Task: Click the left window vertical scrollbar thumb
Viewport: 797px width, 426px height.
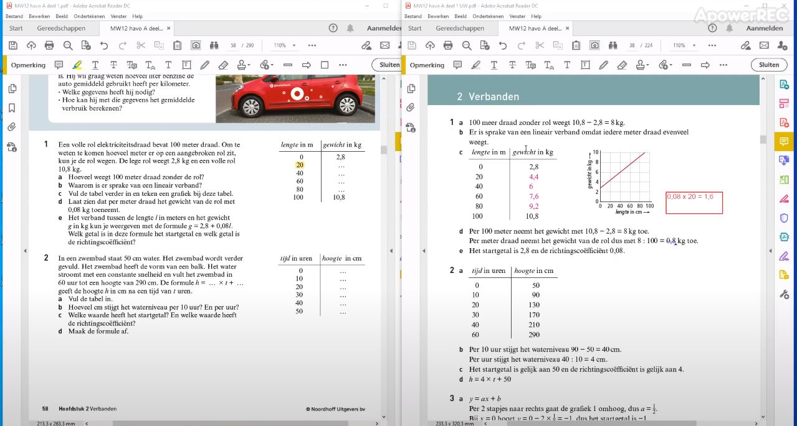Action: point(384,150)
